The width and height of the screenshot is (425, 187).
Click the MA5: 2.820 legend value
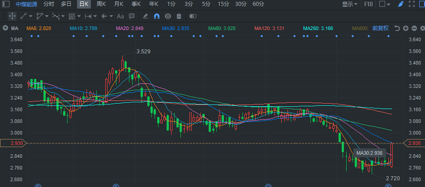[x=39, y=28]
